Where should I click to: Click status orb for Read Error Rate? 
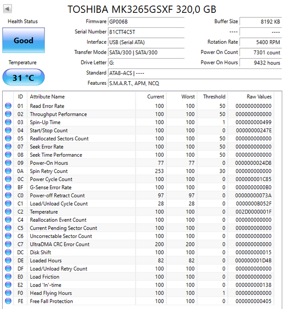point(8,106)
